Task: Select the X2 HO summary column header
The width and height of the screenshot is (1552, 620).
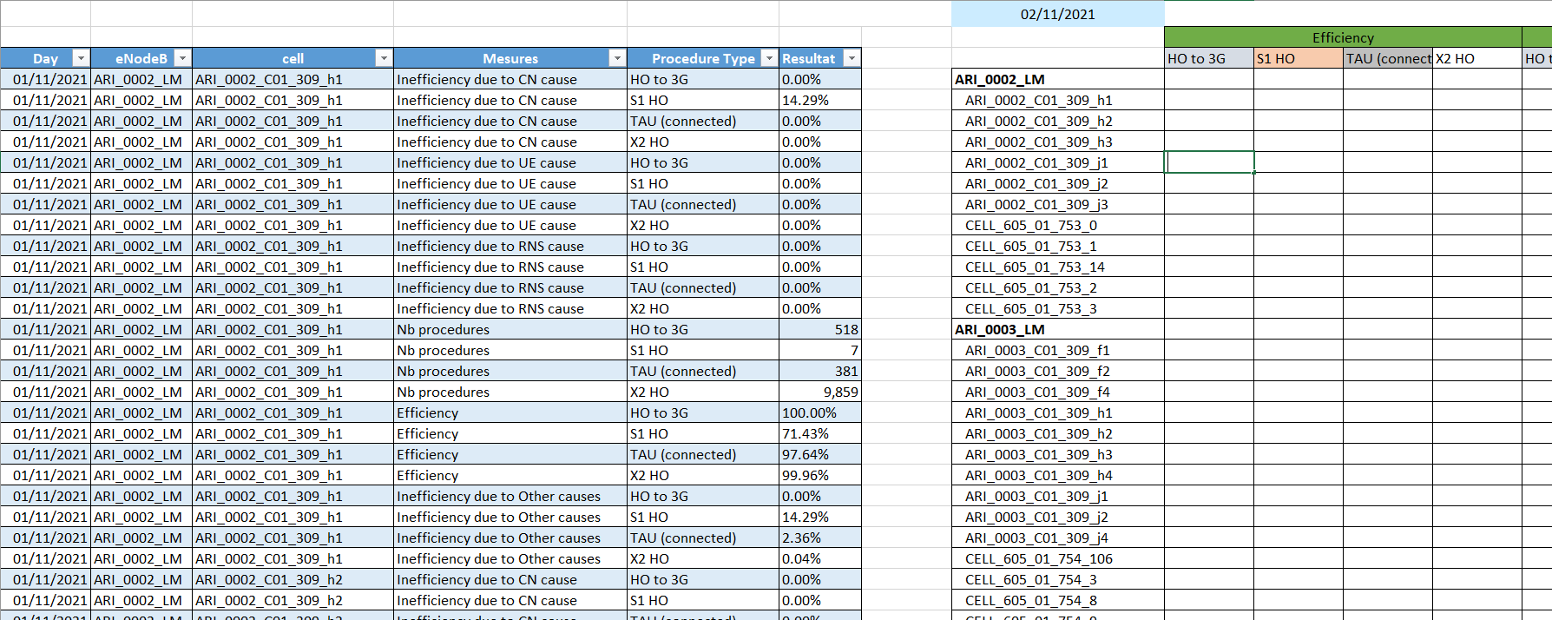Action: click(x=1476, y=58)
